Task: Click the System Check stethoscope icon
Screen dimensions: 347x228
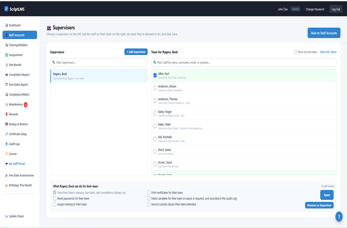Action: pyautogui.click(x=7, y=216)
